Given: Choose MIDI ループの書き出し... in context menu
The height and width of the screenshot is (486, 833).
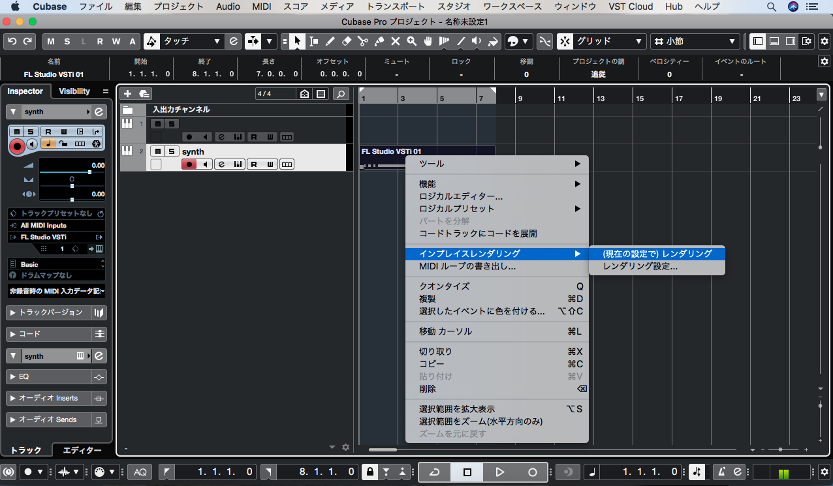Looking at the screenshot, I should pyautogui.click(x=497, y=266).
